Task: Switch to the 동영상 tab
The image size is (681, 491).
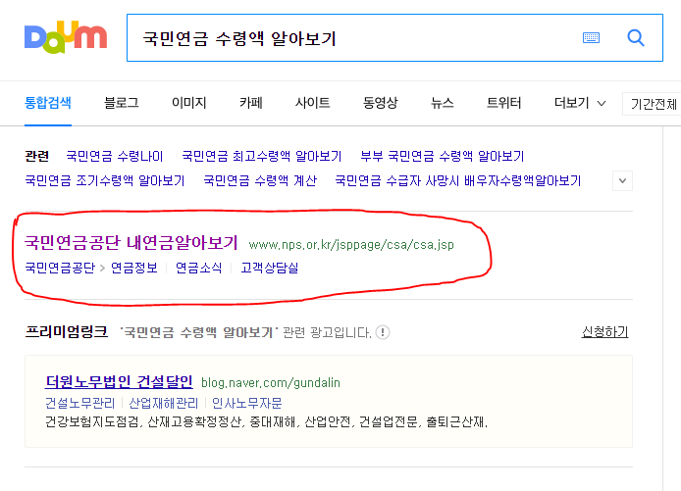Action: [381, 103]
